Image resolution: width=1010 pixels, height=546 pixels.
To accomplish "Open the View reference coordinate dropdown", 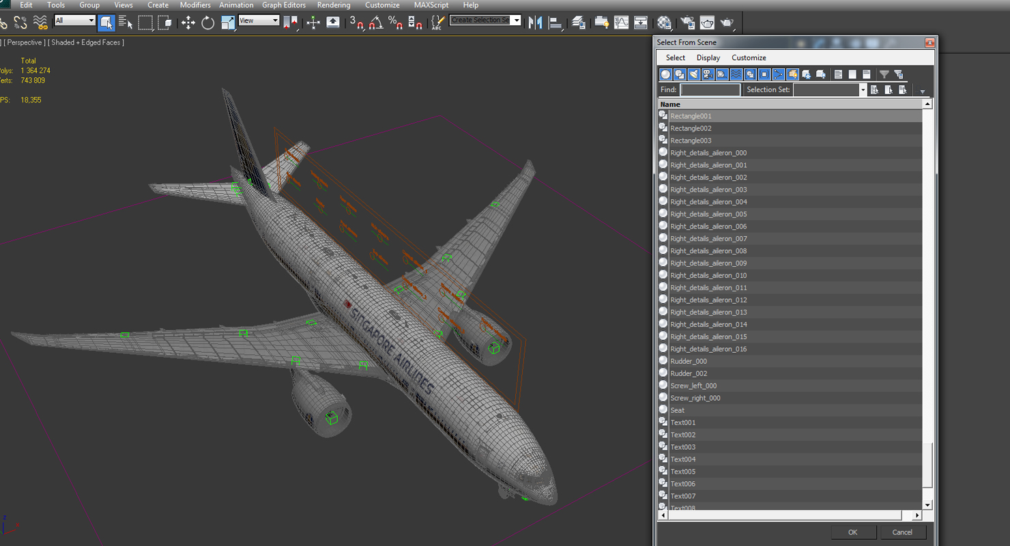I will click(x=259, y=20).
